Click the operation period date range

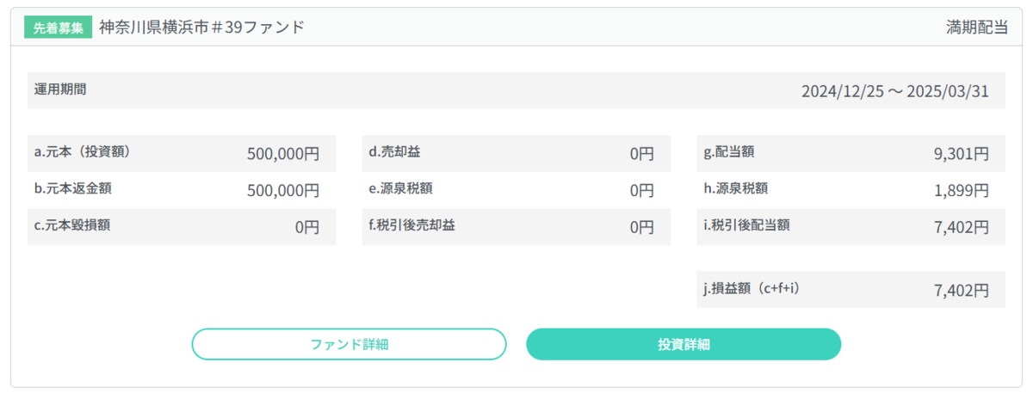894,91
